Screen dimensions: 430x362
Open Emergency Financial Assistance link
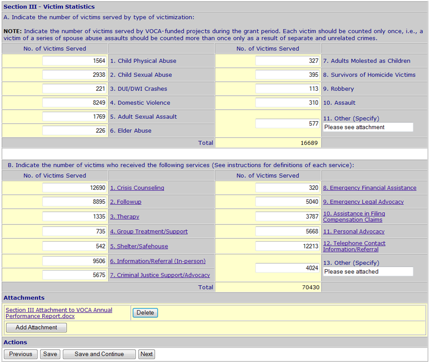click(370, 188)
